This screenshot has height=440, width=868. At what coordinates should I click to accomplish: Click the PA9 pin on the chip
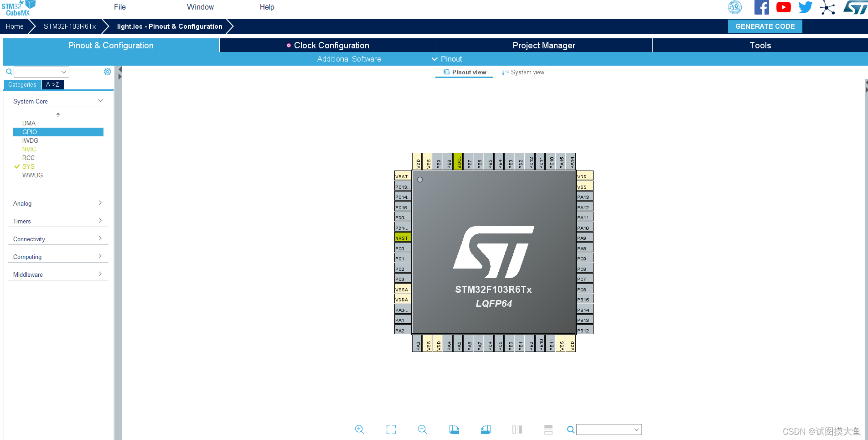(x=585, y=238)
